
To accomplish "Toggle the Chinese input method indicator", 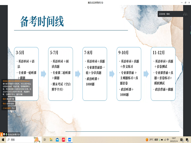I will 168,140.
